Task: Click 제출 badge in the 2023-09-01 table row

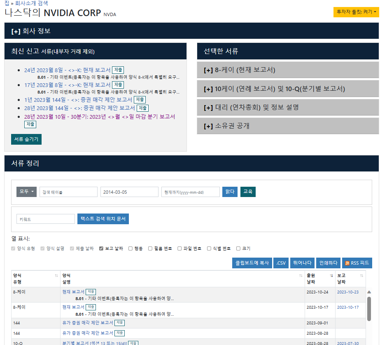Action: (x=120, y=323)
